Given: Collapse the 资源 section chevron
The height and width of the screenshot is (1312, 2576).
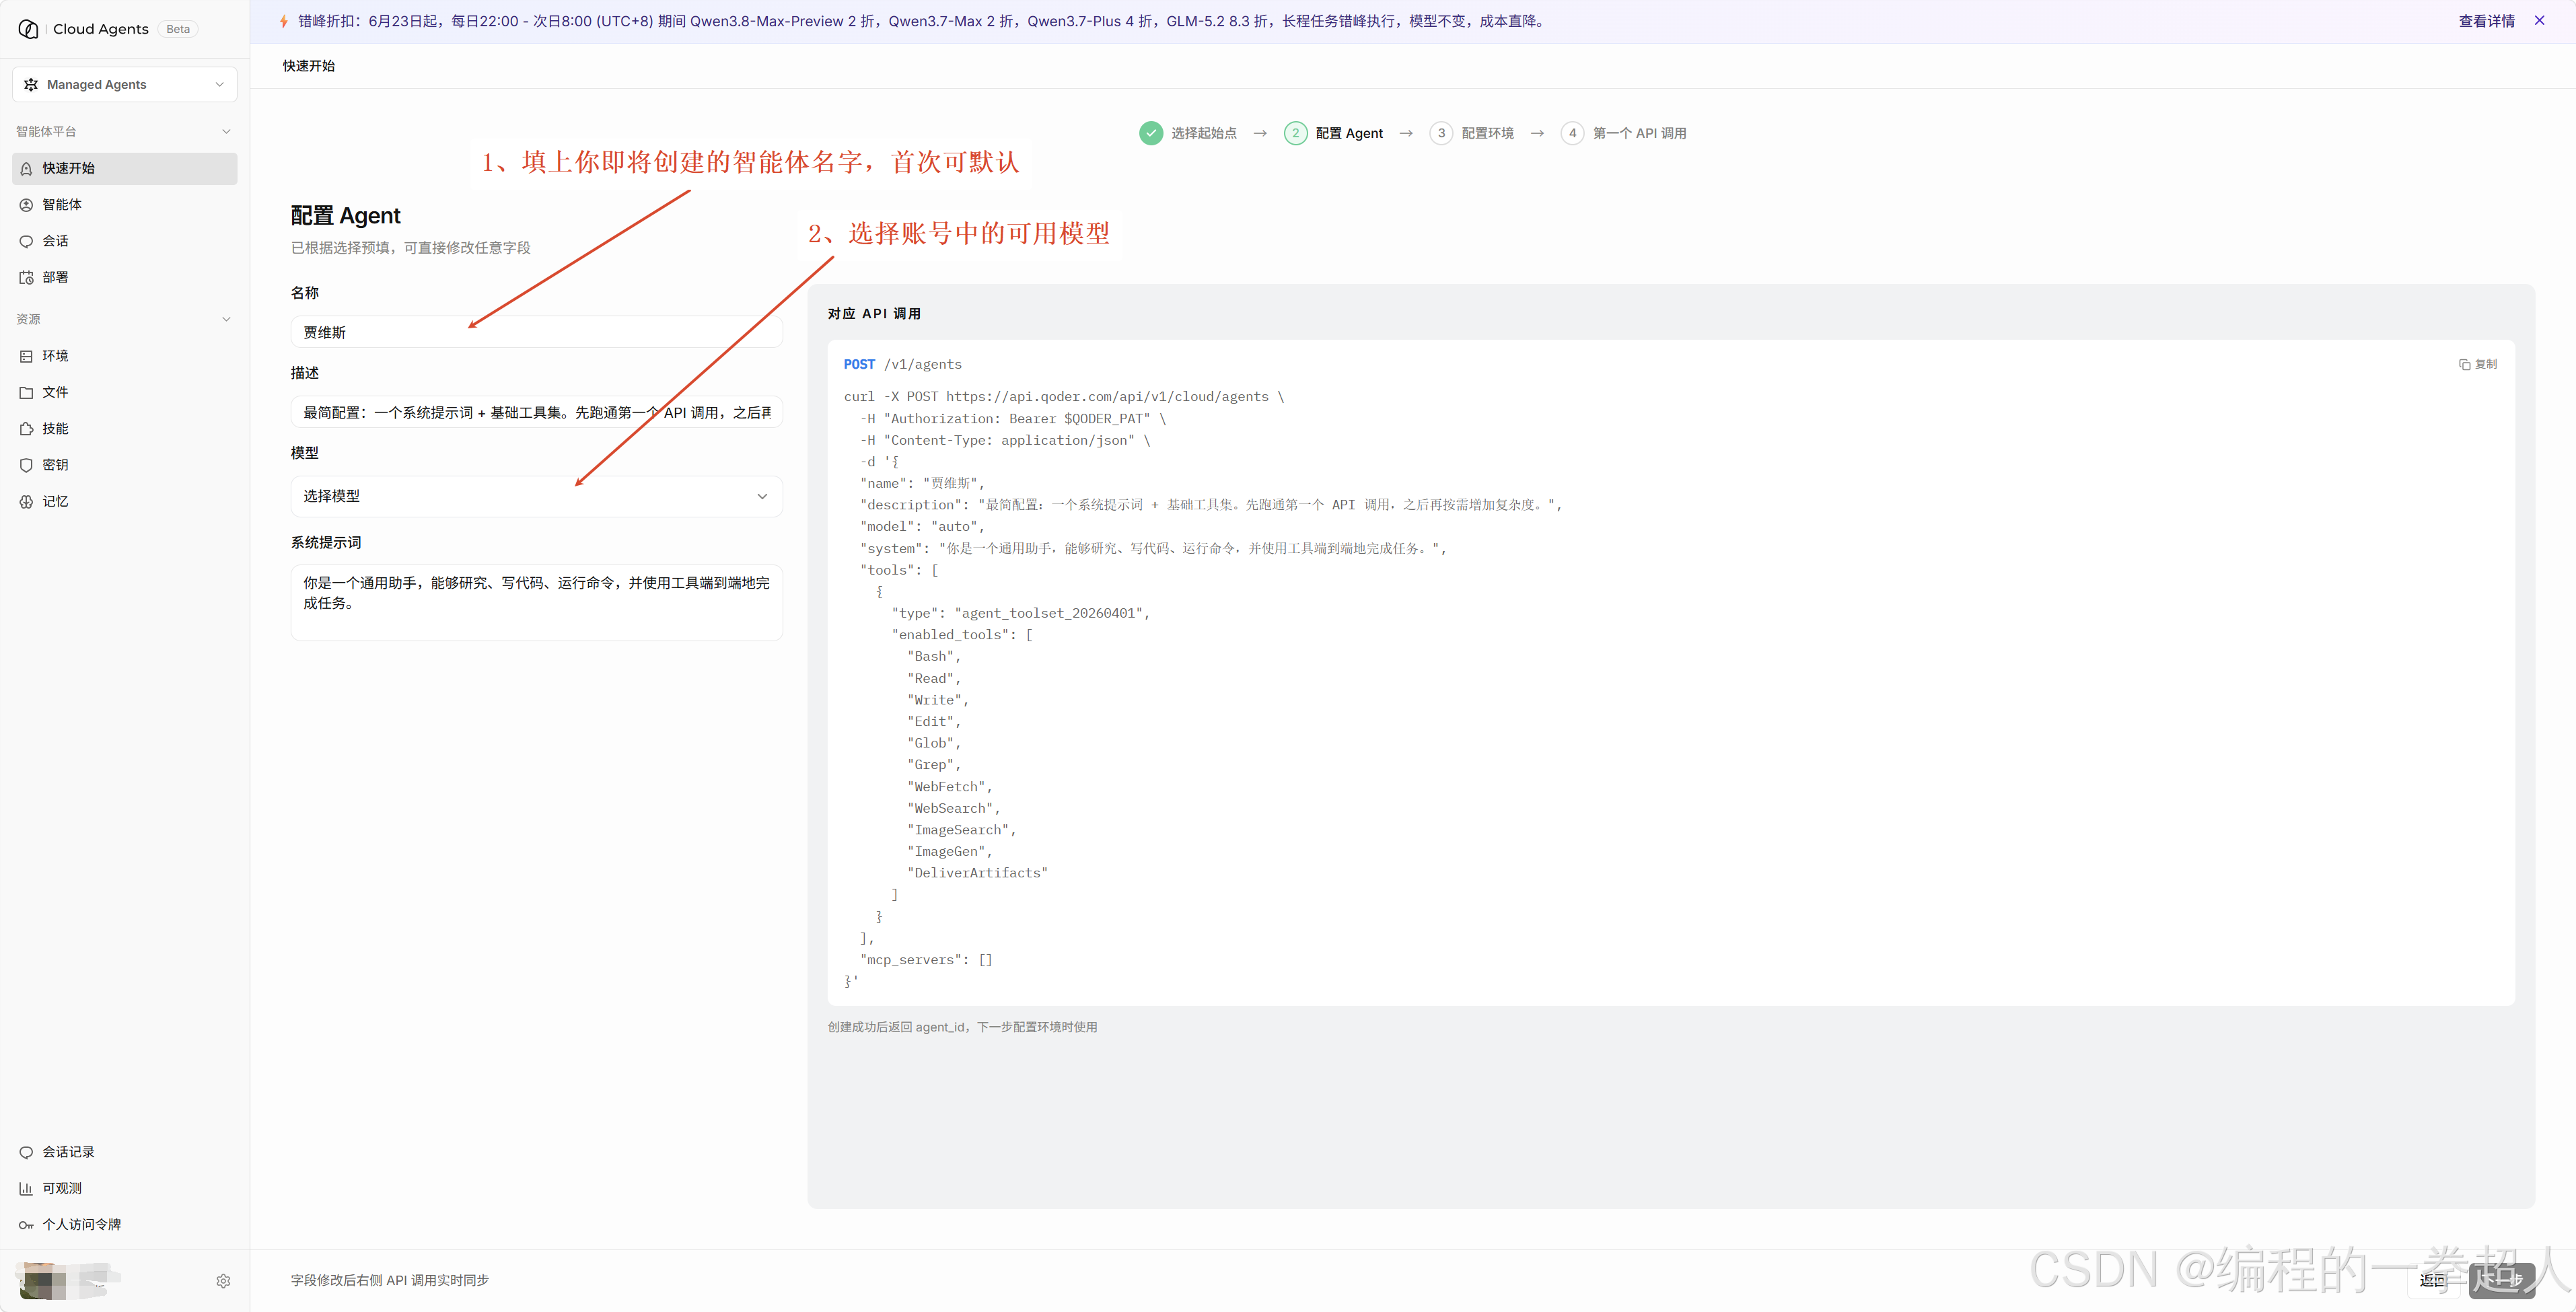Looking at the screenshot, I should point(226,319).
